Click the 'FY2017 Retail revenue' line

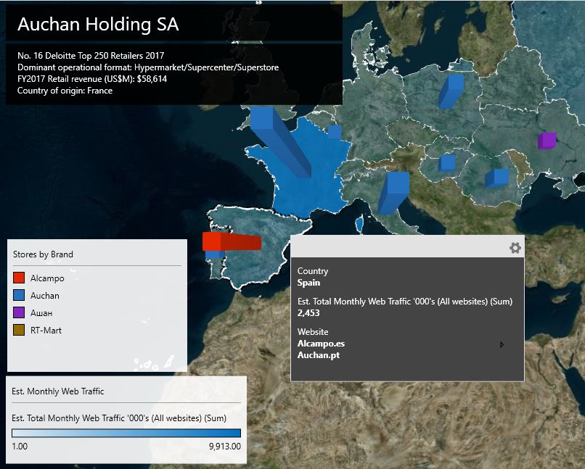click(x=92, y=79)
